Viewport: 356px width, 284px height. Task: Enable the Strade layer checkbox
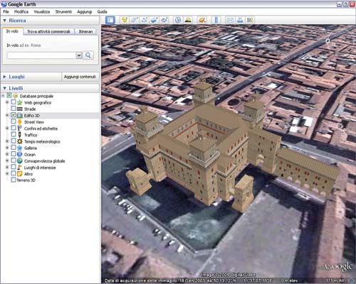14,109
